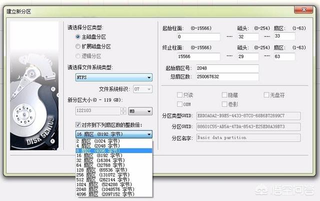Choose 256 扇区 (131072 字节) option
Screen dimensions: 320x201
(114, 175)
